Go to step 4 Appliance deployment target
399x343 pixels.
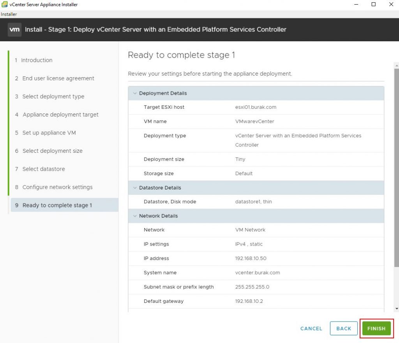(57, 115)
